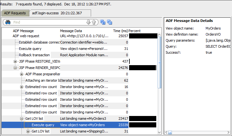This screenshot has width=232, height=136.
Task: Expand the ADF Phase prepareRender node
Action: [x=22, y=74]
